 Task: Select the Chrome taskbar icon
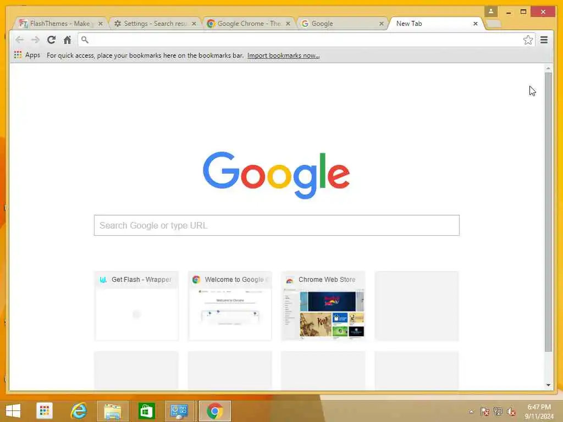[x=215, y=411]
